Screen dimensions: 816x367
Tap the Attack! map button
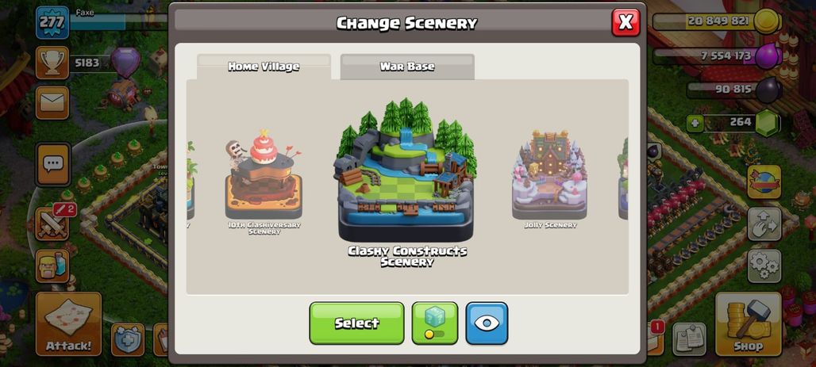[x=68, y=324]
